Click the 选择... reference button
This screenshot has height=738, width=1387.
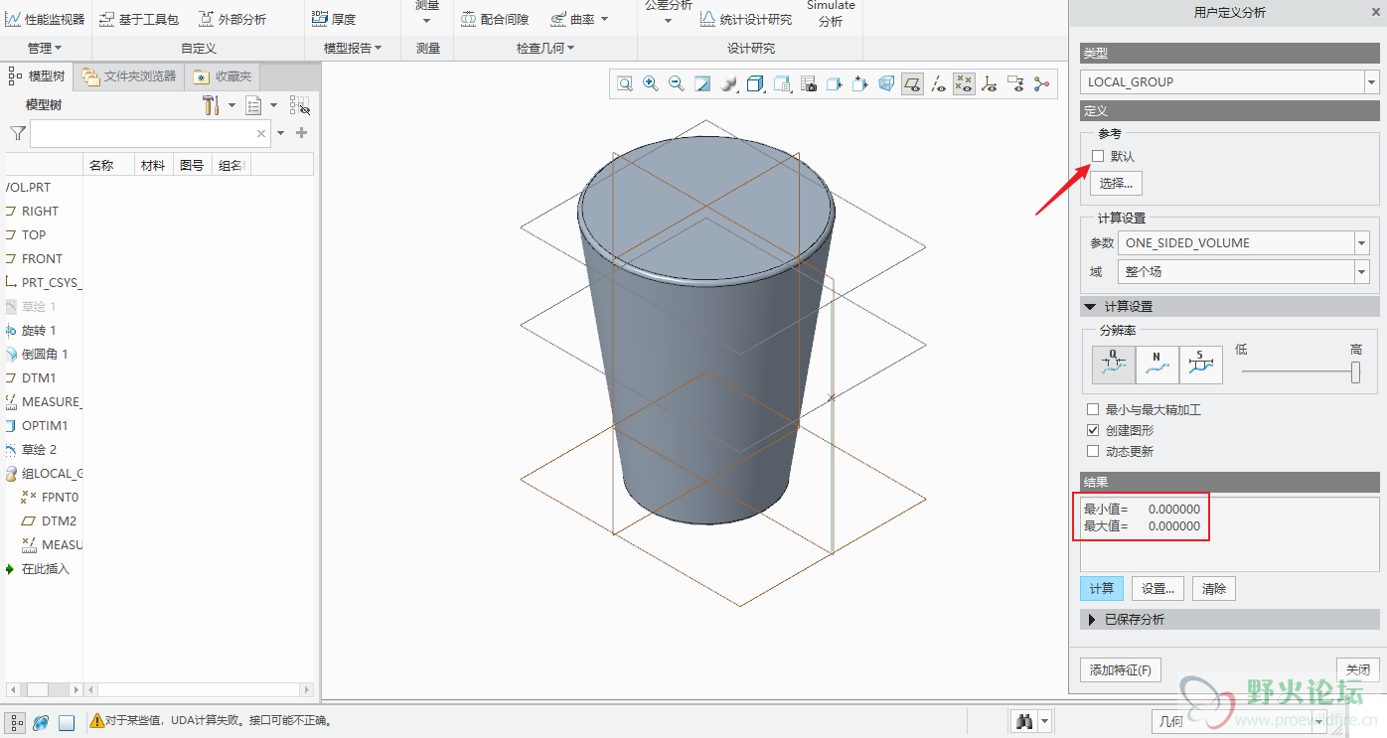point(1116,183)
